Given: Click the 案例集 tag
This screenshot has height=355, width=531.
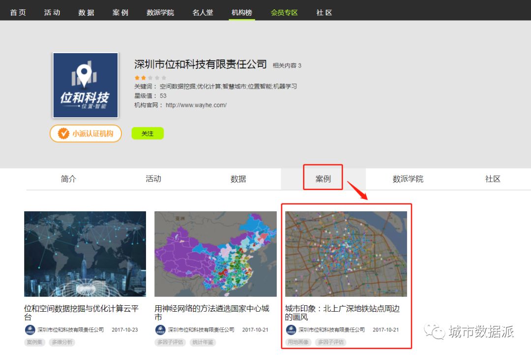Looking at the screenshot, I should tap(34, 342).
